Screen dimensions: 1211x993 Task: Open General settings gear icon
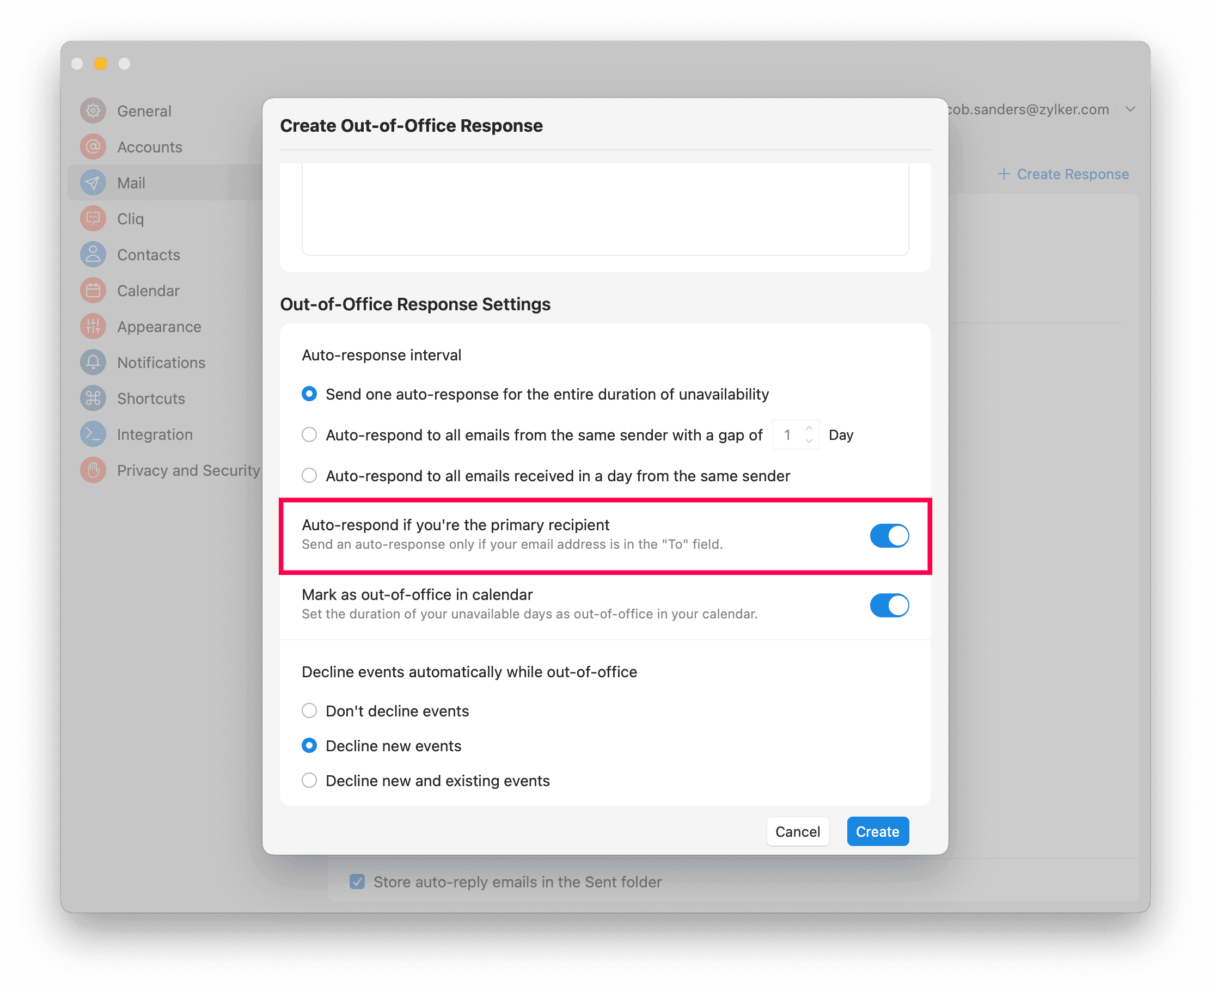click(93, 111)
